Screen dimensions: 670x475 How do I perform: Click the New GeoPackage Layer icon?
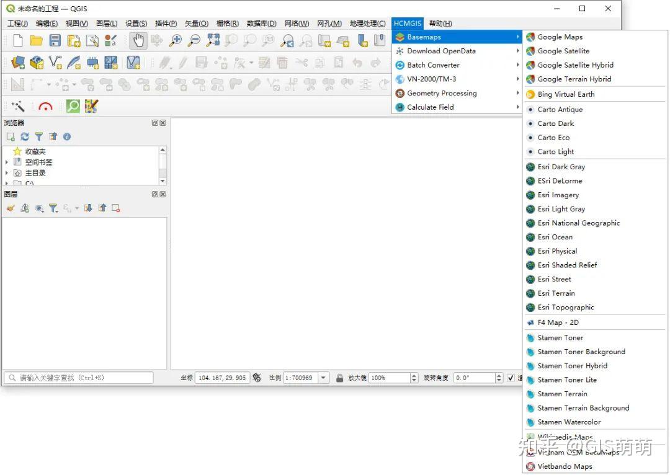pyautogui.click(x=37, y=63)
